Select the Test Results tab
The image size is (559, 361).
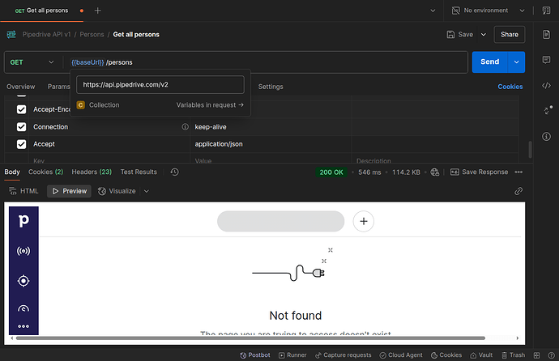click(139, 172)
